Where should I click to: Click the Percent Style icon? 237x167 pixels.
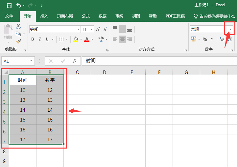coord(205,40)
